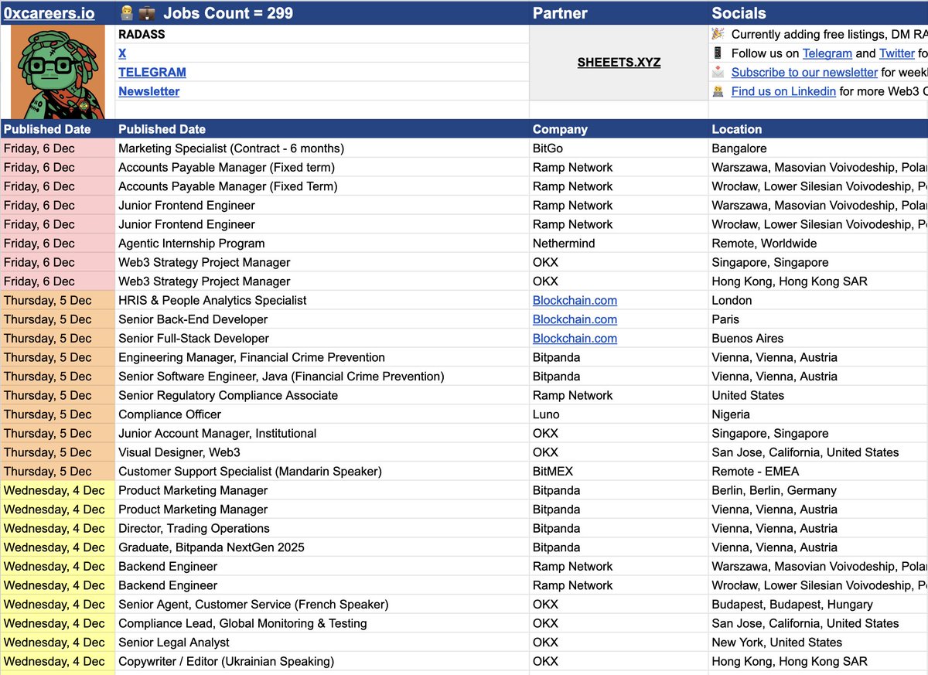Click the briefcase emoji in Jobs Count header
928x675 pixels.
(147, 13)
